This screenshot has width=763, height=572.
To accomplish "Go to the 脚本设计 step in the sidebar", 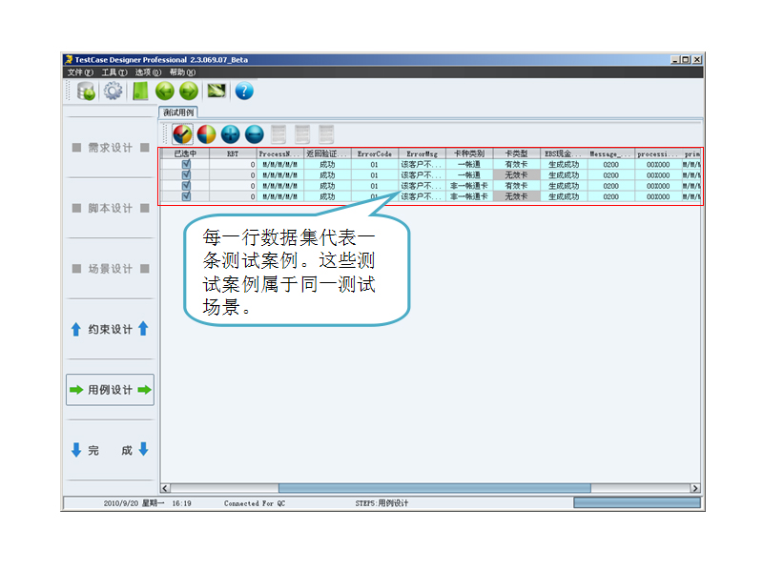I will click(111, 208).
